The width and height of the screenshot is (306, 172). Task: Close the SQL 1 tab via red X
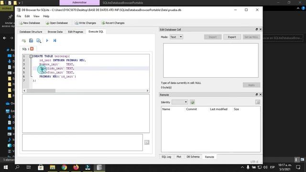[32, 49]
